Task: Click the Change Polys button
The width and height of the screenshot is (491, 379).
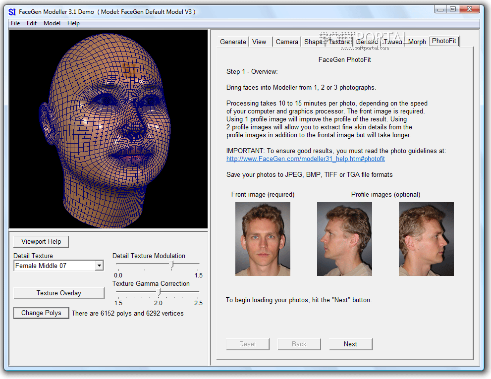Action: [x=41, y=313]
